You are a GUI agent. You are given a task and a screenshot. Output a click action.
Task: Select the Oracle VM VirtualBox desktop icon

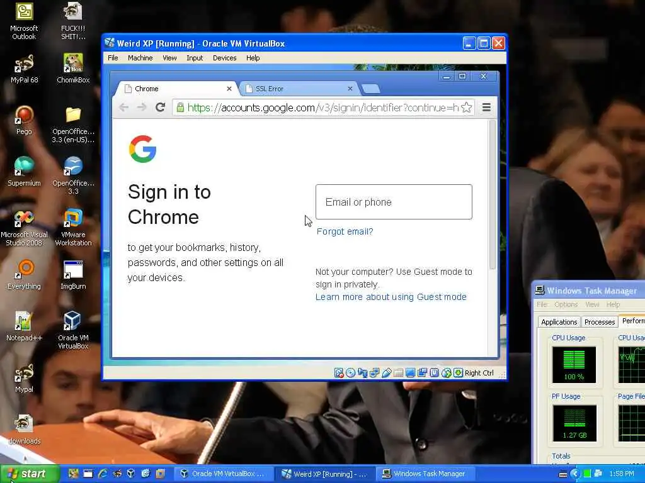click(x=73, y=331)
